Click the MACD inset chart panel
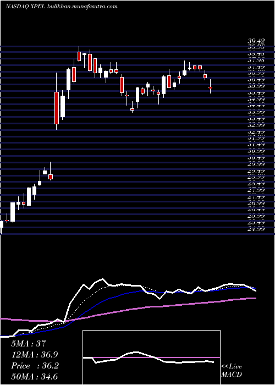The height and width of the screenshot is (385, 275). (151, 358)
